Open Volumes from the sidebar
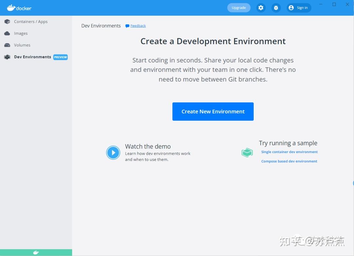Viewport: 354px width, 256px height. click(x=22, y=45)
